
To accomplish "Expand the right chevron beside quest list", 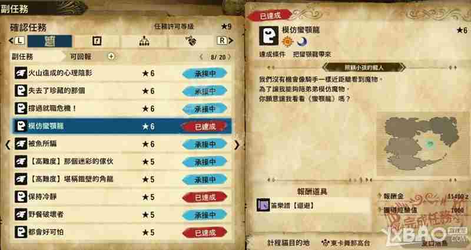I will (x=237, y=145).
